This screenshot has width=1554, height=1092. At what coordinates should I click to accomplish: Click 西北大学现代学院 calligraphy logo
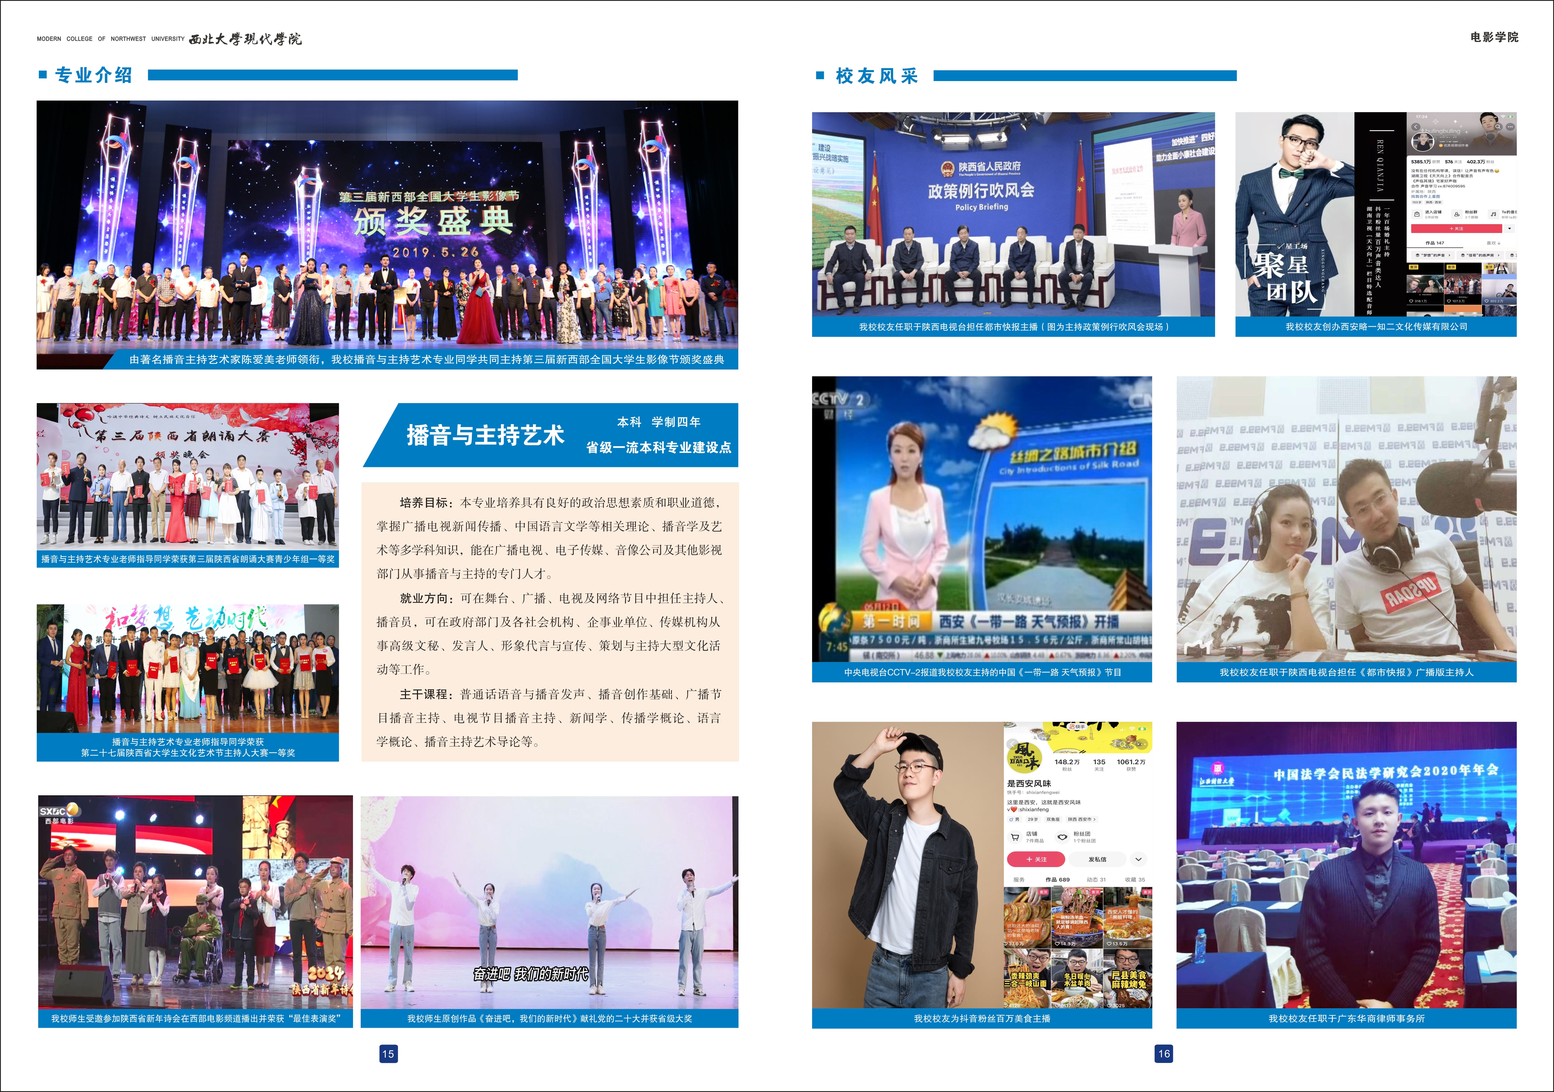click(245, 39)
